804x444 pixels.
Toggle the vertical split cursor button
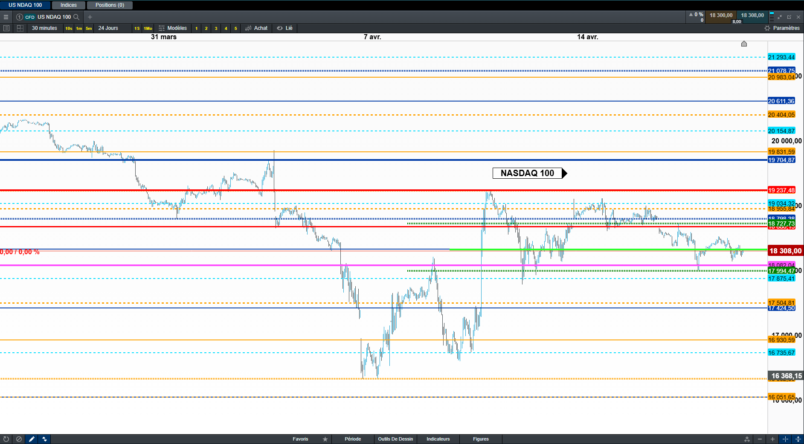798,439
